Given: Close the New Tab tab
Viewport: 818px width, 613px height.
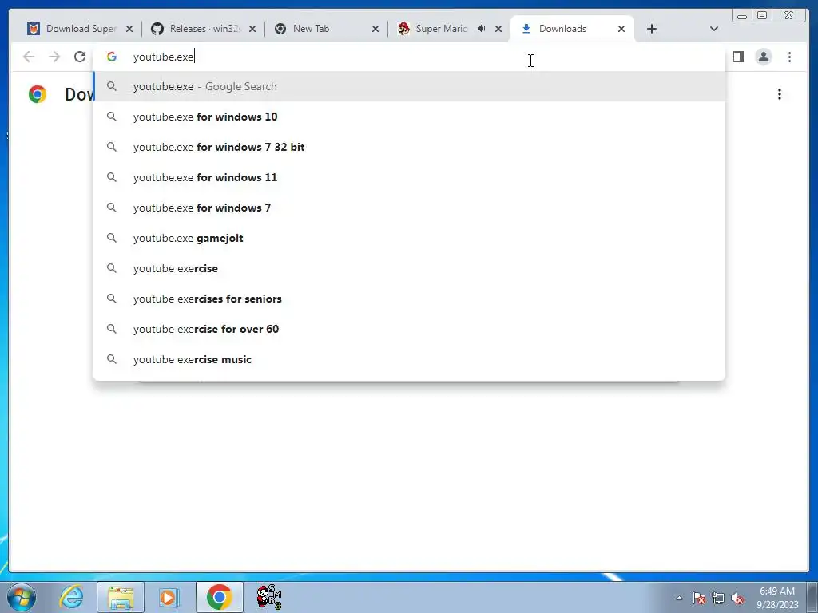Looking at the screenshot, I should [375, 29].
